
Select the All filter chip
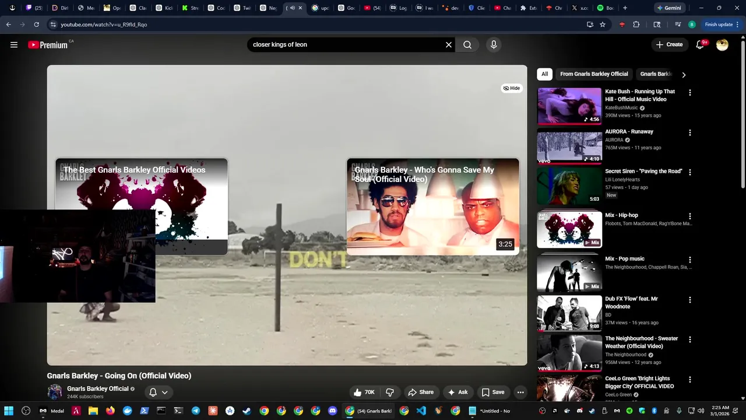(544, 74)
